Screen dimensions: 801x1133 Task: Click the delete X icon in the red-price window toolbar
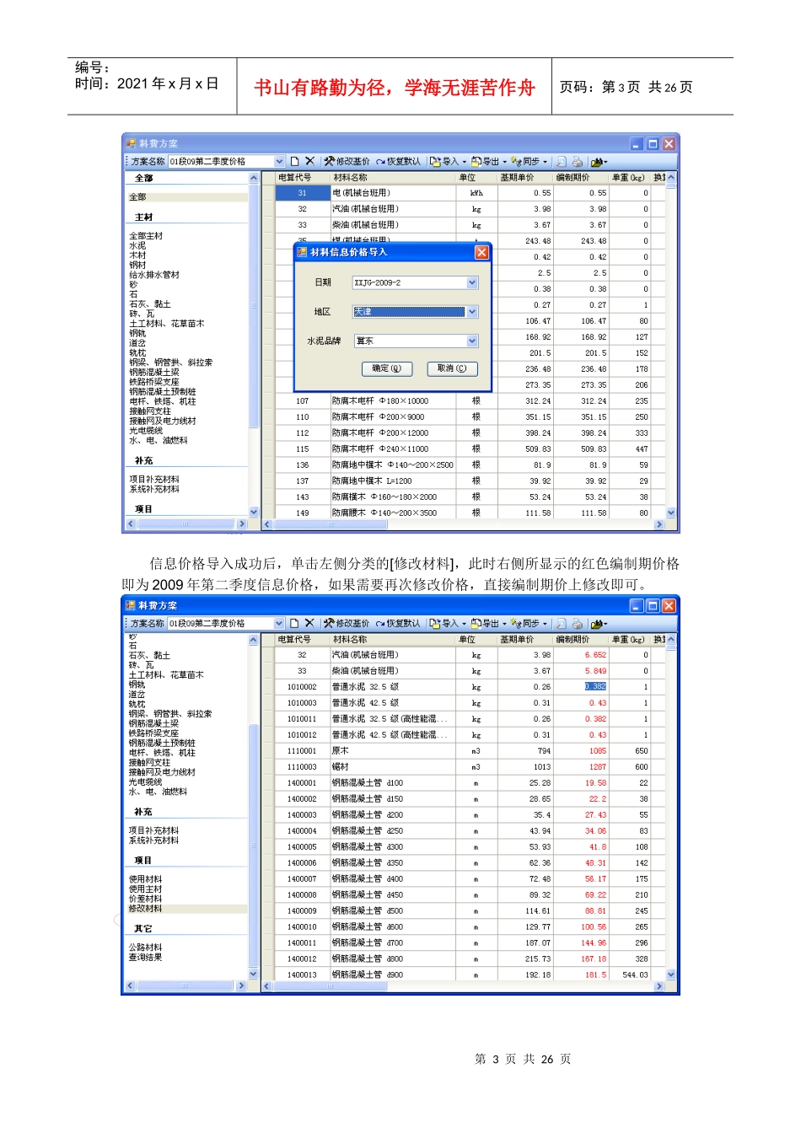pyautogui.click(x=309, y=623)
